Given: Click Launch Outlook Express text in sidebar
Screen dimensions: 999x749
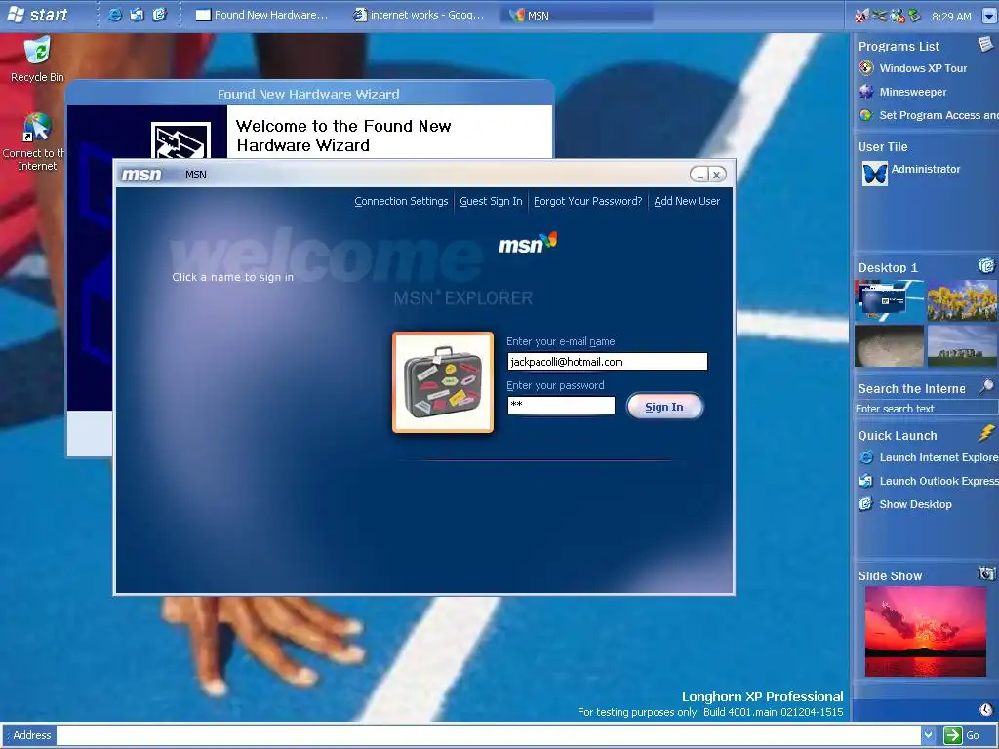Looking at the screenshot, I should (x=939, y=481).
